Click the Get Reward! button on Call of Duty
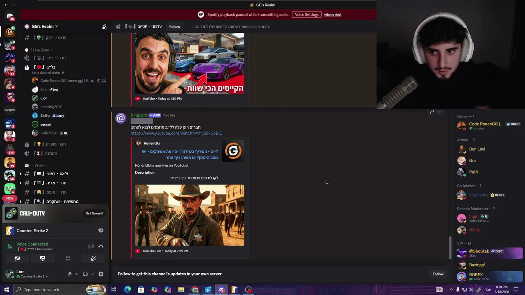Viewport: 525px width, 295px height. (x=94, y=213)
